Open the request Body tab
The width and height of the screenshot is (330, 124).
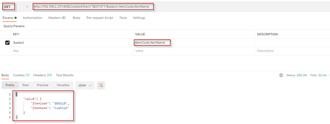(x=76, y=18)
